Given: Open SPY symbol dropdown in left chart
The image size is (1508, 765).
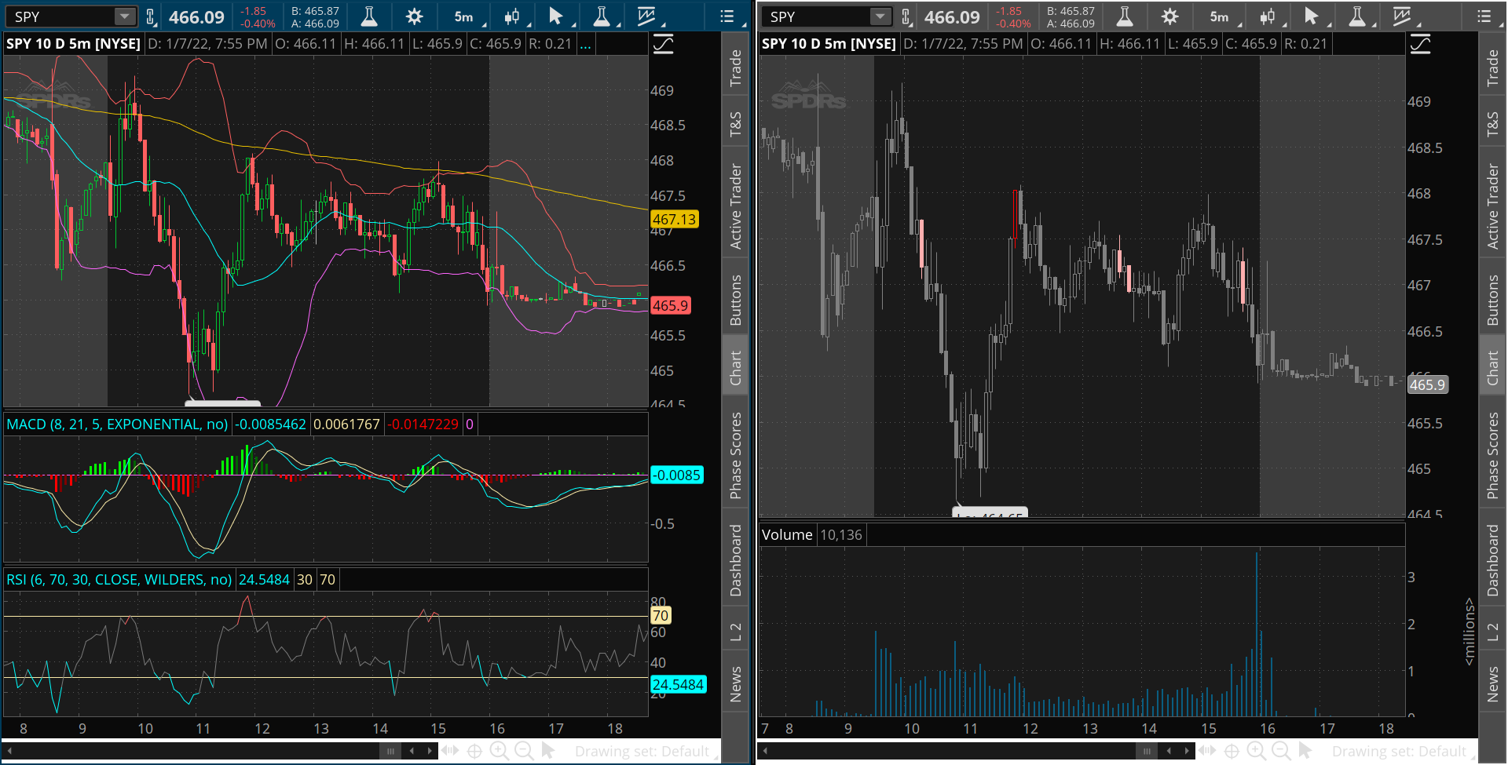Looking at the screenshot, I should point(125,16).
